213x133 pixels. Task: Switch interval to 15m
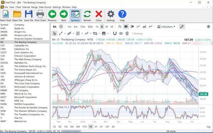(83, 27)
